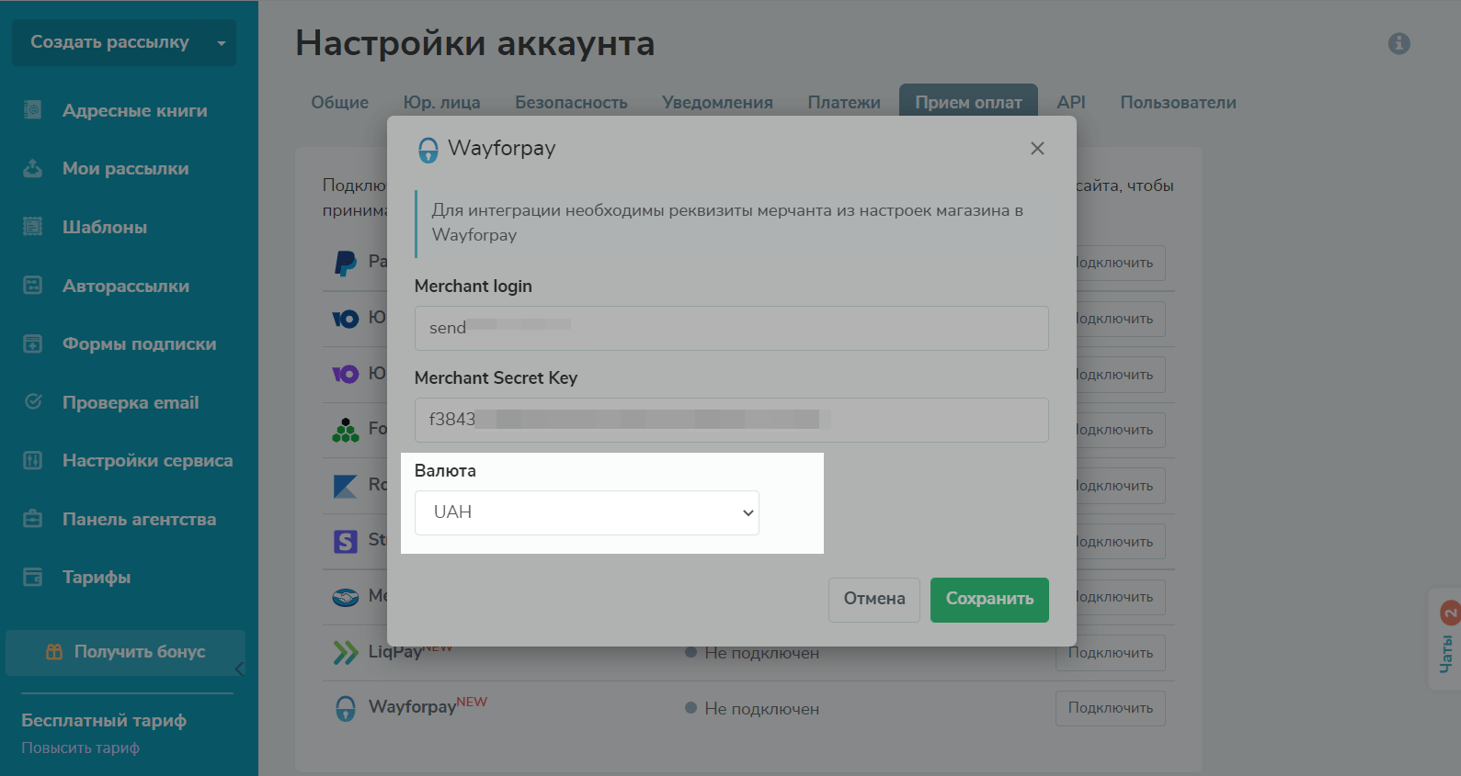Click the gift icon in Получить бонус
The image size is (1461, 776).
click(x=54, y=651)
